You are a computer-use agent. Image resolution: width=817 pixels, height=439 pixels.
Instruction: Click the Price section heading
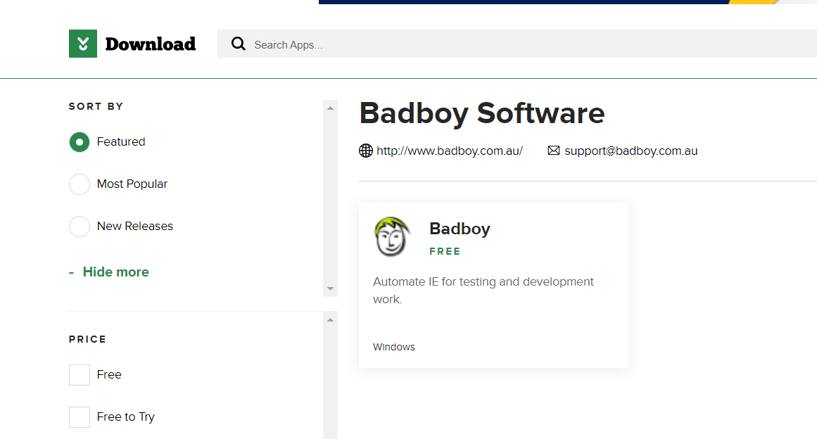87,339
